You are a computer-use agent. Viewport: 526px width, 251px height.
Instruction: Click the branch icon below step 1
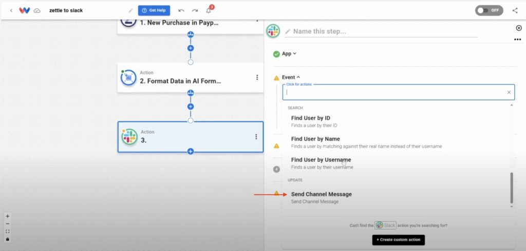191,34
